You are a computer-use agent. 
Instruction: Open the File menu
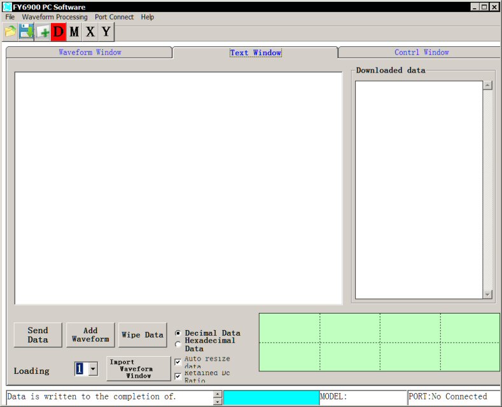point(10,17)
